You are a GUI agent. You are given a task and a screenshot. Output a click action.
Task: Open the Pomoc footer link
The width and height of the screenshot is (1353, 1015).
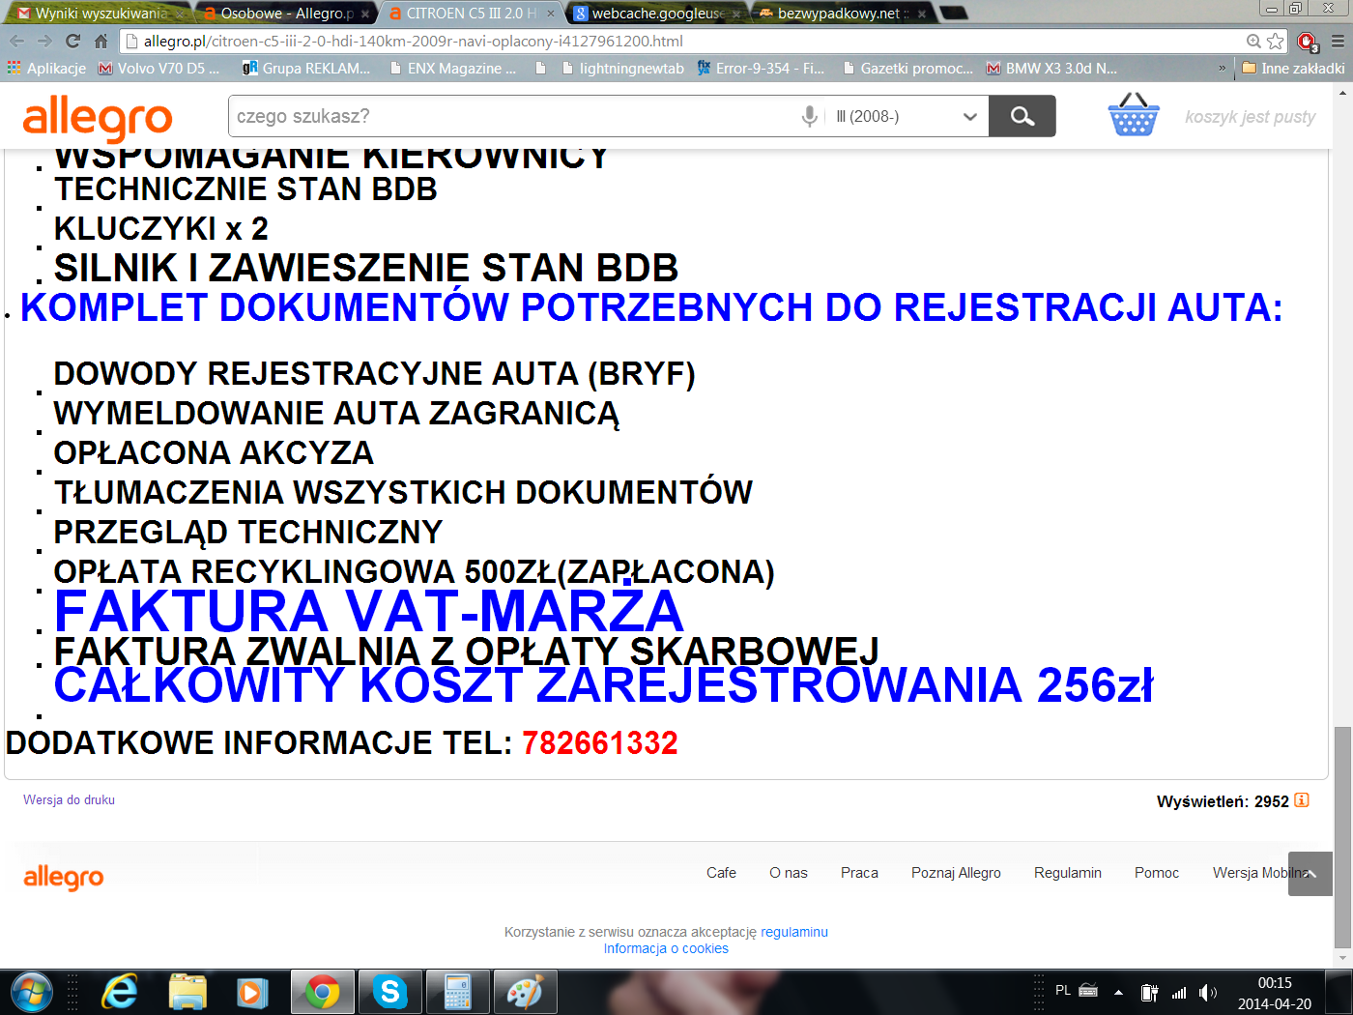coord(1157,873)
